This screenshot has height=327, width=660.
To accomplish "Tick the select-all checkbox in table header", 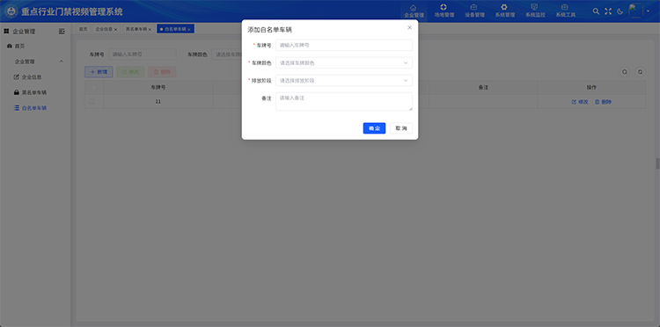I will pos(94,87).
